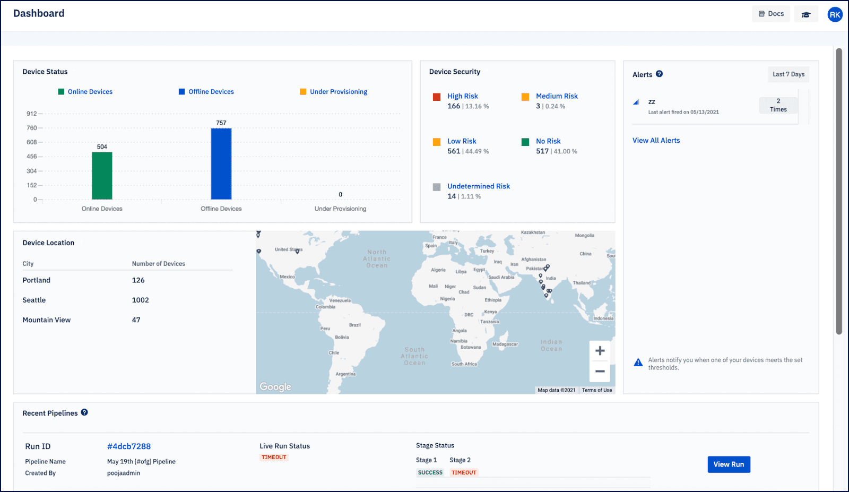Zoom in on the map
The width and height of the screenshot is (849, 492).
600,351
